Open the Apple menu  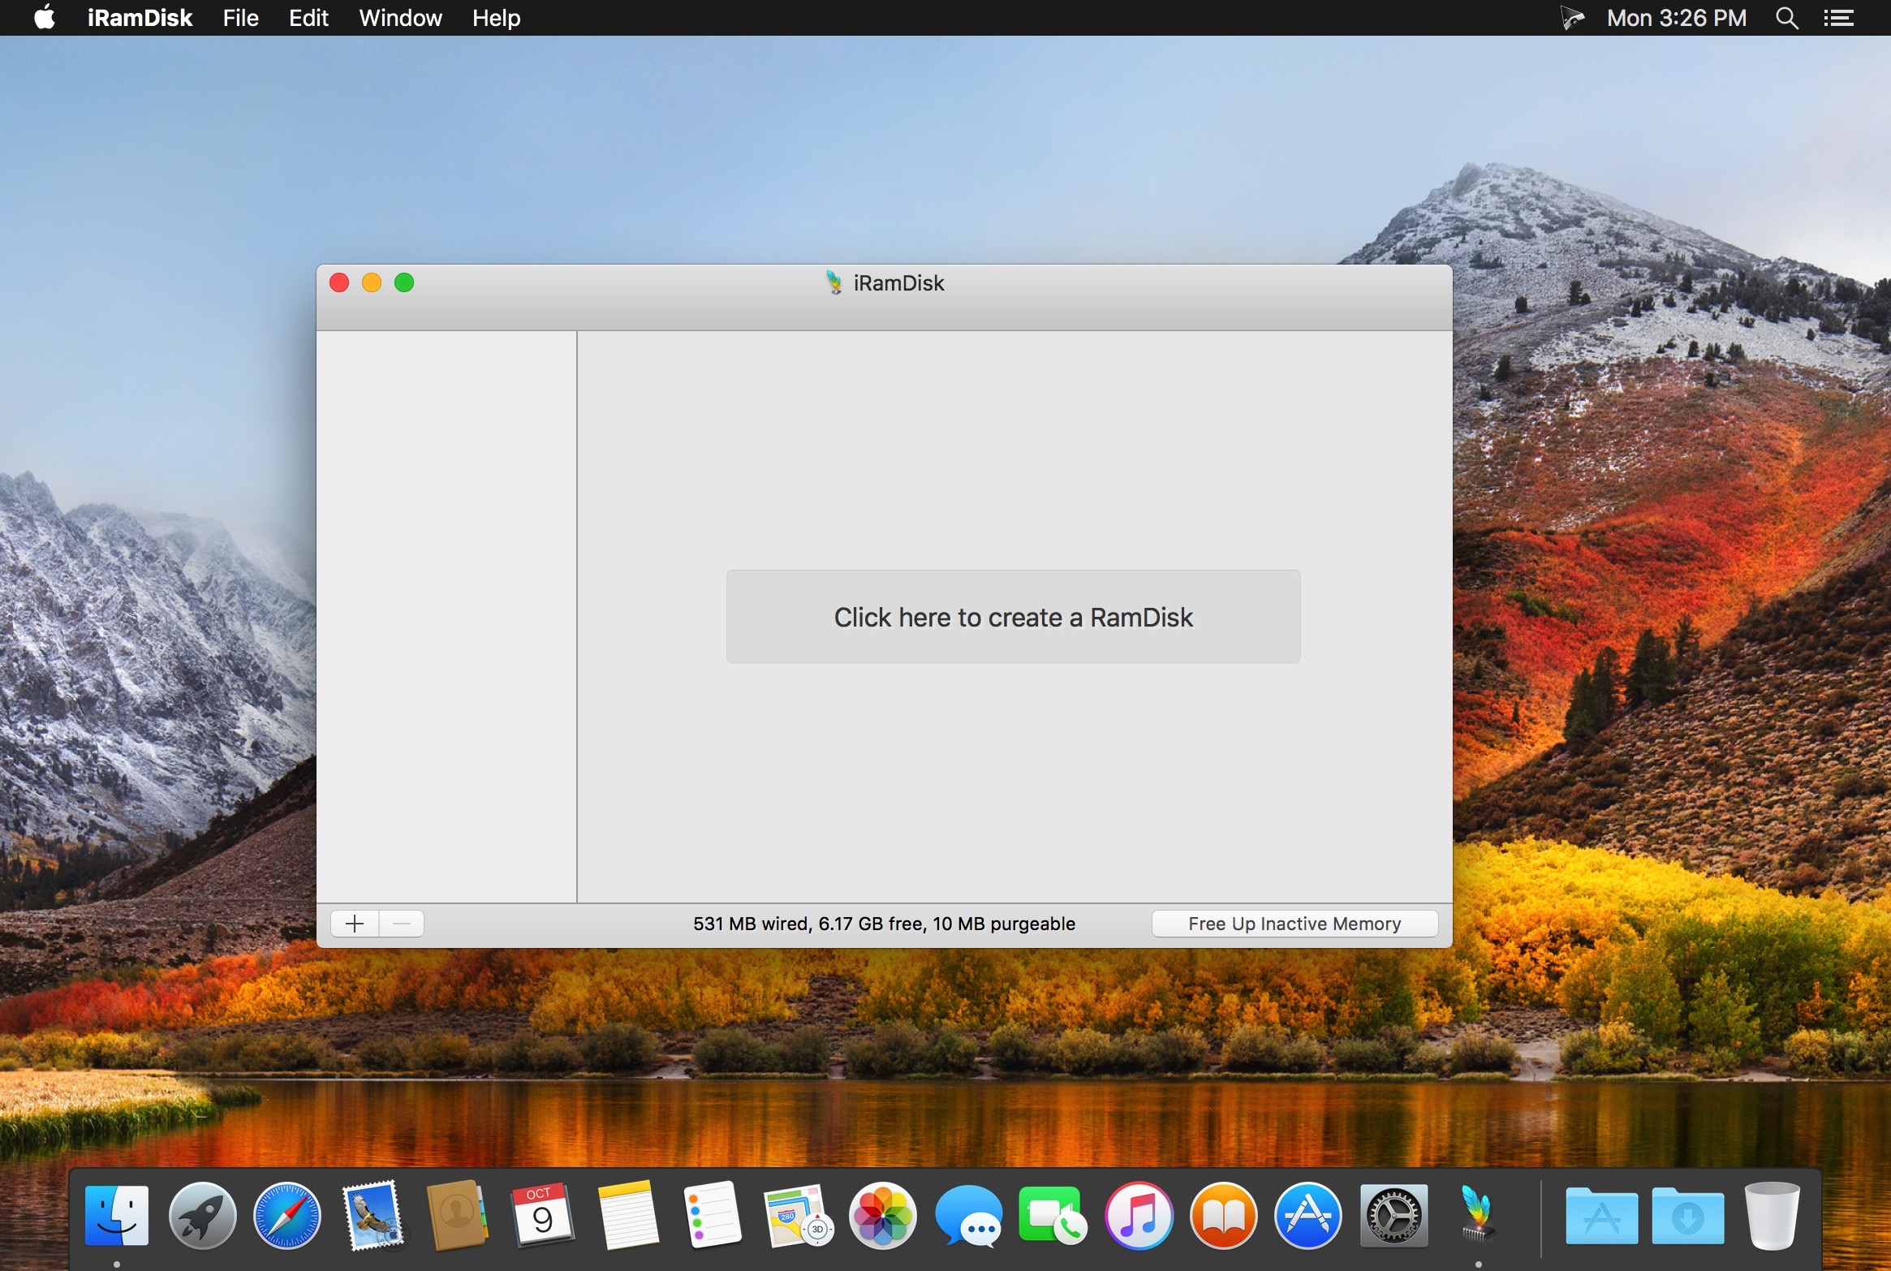[x=45, y=17]
